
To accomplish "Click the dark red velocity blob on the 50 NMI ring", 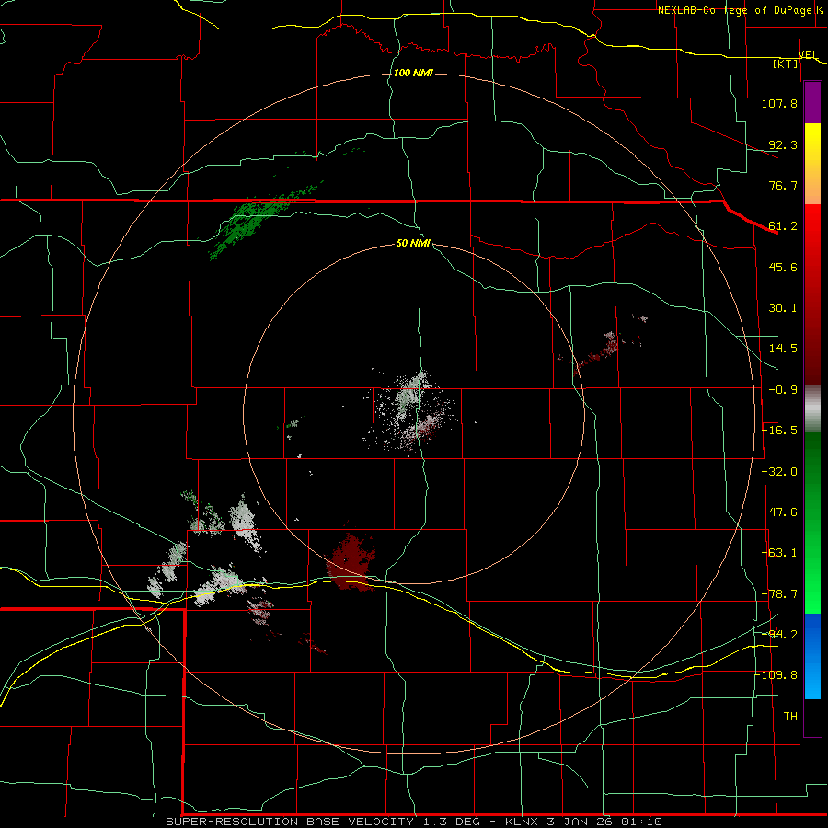I will coord(351,562).
